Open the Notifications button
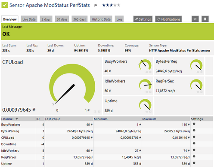The width and height of the screenshot is (214, 168). [x=168, y=19]
